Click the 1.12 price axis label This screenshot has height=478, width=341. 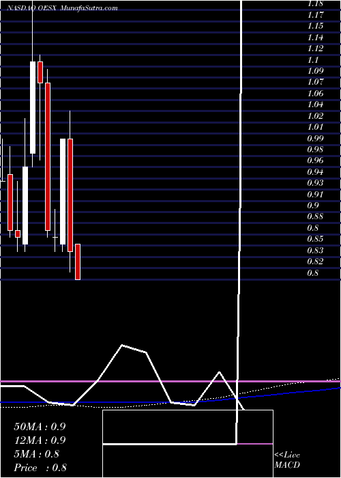click(x=315, y=48)
